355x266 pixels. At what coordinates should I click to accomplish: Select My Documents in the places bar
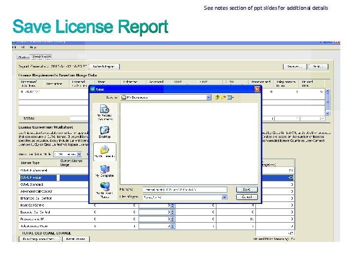tap(105, 152)
